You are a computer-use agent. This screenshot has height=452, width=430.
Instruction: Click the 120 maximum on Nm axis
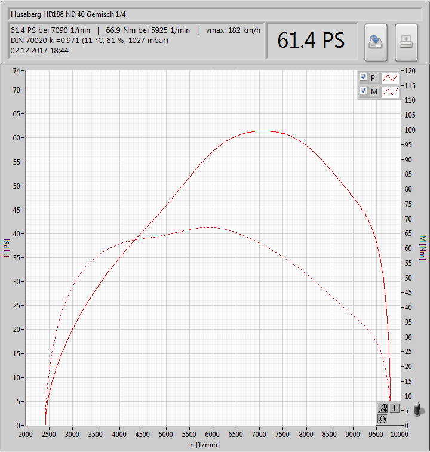click(410, 71)
